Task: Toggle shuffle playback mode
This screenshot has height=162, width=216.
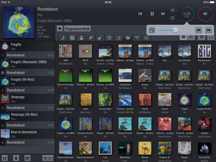Action: (172, 10)
